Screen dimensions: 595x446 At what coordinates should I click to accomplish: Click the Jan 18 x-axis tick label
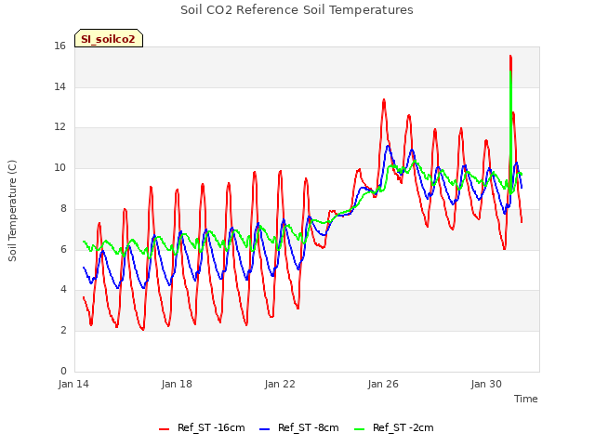tap(177, 384)
